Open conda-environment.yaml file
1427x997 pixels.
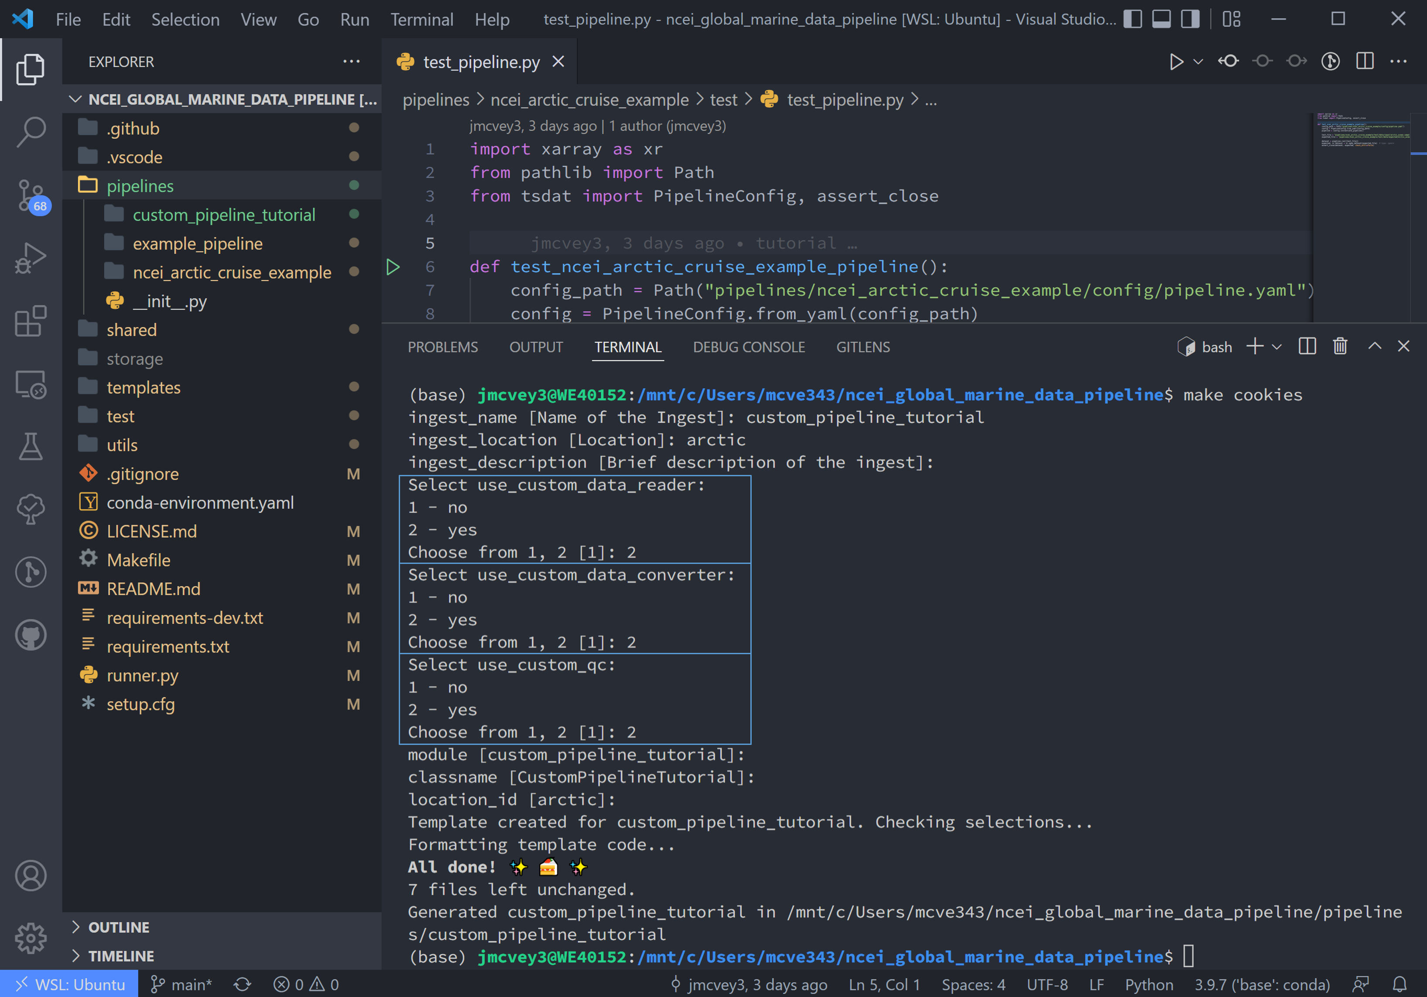[222, 502]
